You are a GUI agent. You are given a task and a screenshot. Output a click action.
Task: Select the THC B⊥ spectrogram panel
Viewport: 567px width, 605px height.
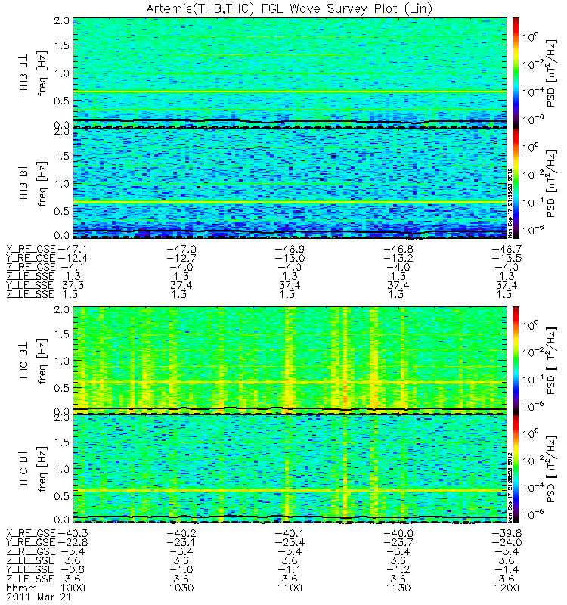pos(290,361)
